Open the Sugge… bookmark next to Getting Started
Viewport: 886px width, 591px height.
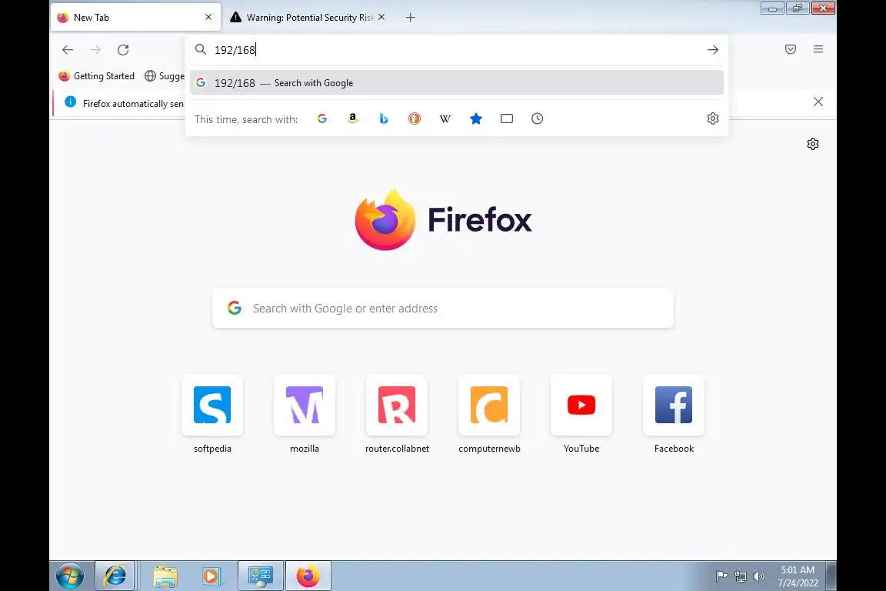[165, 75]
